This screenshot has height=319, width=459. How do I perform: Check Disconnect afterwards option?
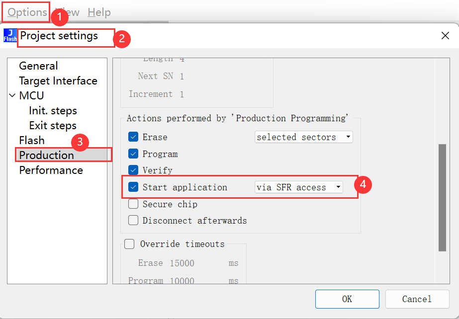coord(133,221)
